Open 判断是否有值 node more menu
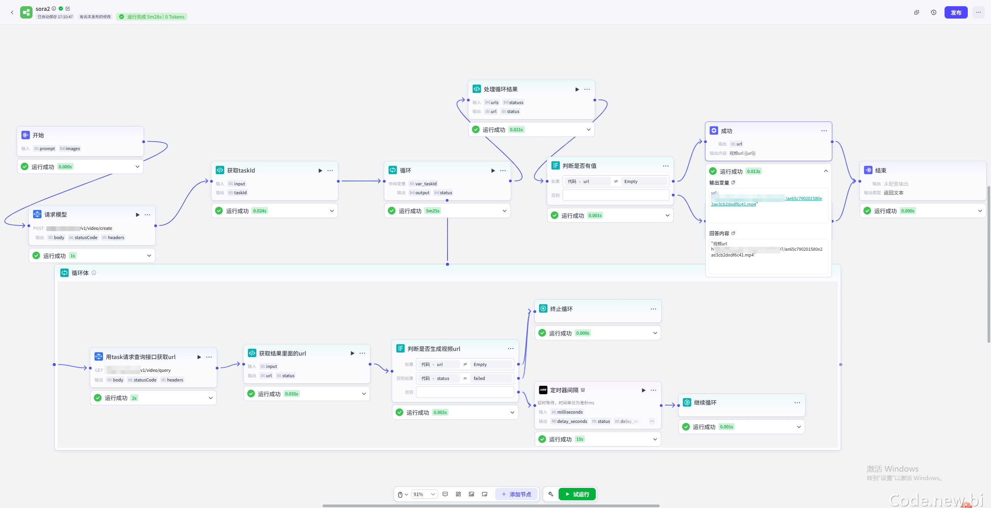Viewport: 991px width, 508px height. (665, 166)
